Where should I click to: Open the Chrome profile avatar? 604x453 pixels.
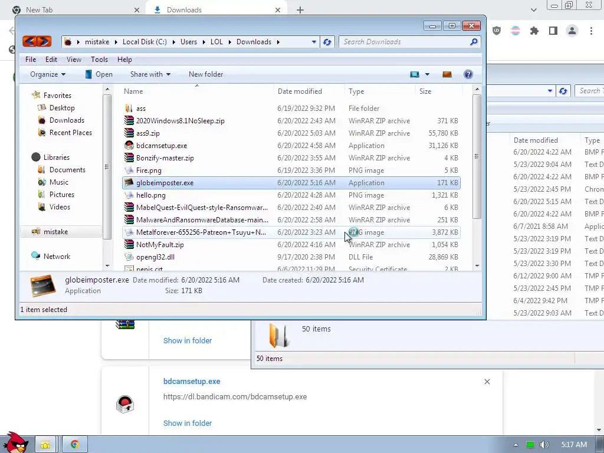pos(572,31)
